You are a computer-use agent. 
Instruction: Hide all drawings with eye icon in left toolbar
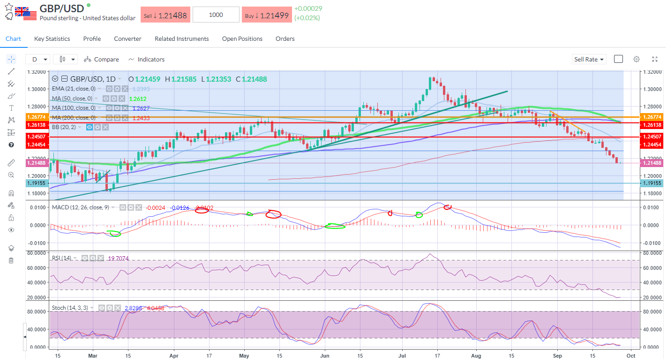click(11, 230)
